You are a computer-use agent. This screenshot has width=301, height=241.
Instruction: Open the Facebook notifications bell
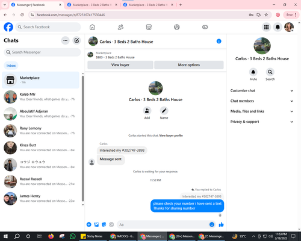coord(278,27)
